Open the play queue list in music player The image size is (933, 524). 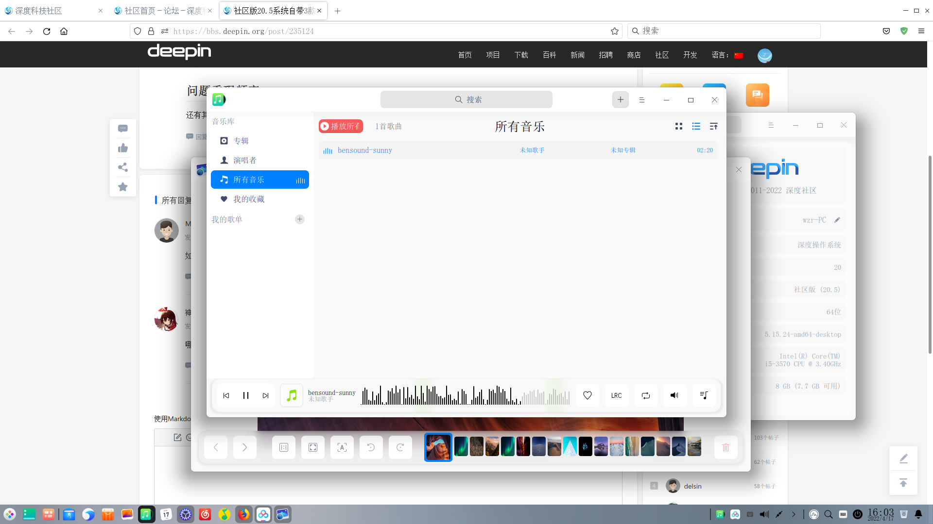(704, 395)
